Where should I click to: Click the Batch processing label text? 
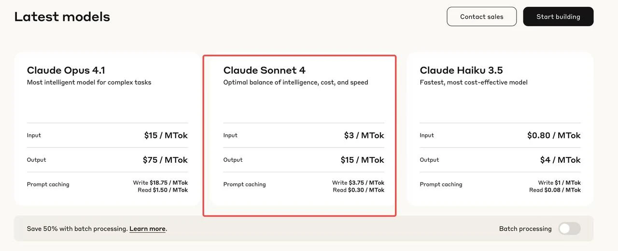point(525,229)
